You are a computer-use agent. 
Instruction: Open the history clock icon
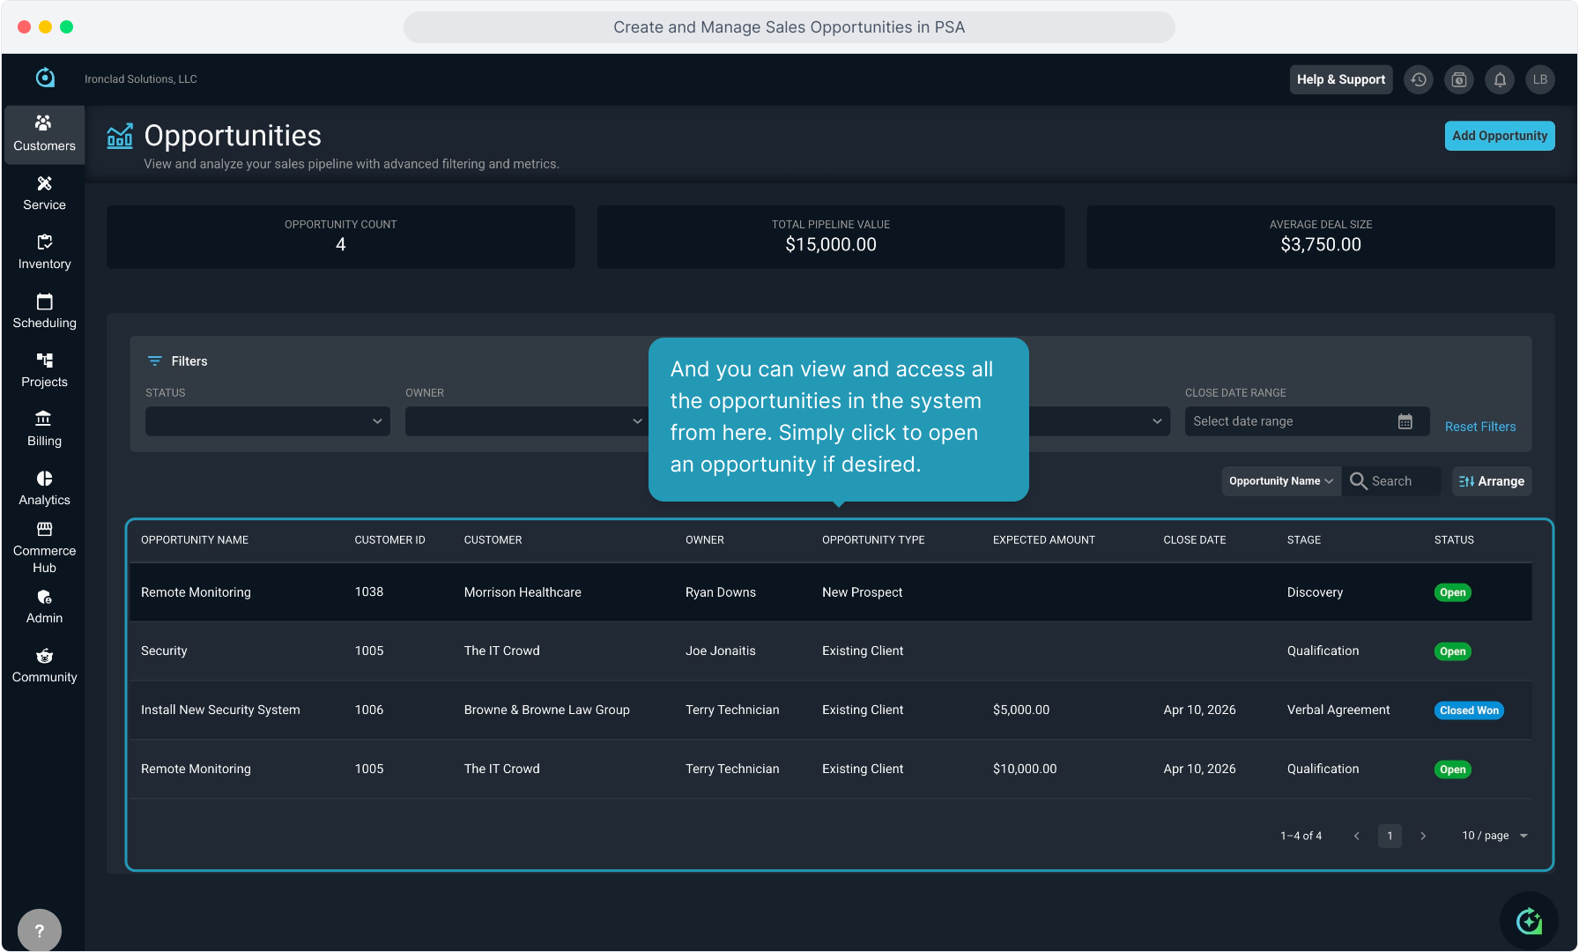[1418, 79]
